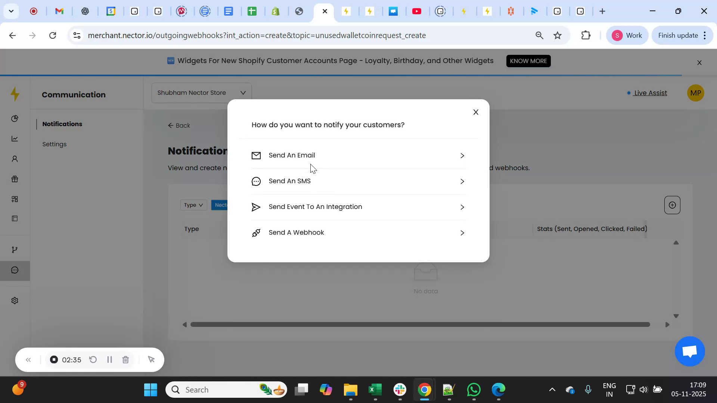Select the analytics pie chart sidebar icon
This screenshot has height=403, width=717.
15,118
